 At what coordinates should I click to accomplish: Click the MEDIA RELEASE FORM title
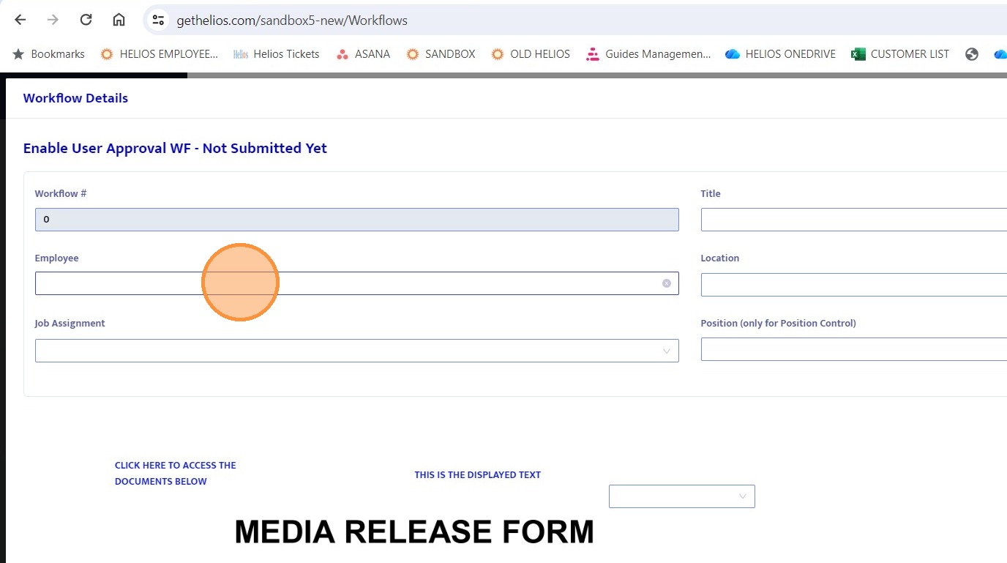click(x=414, y=532)
